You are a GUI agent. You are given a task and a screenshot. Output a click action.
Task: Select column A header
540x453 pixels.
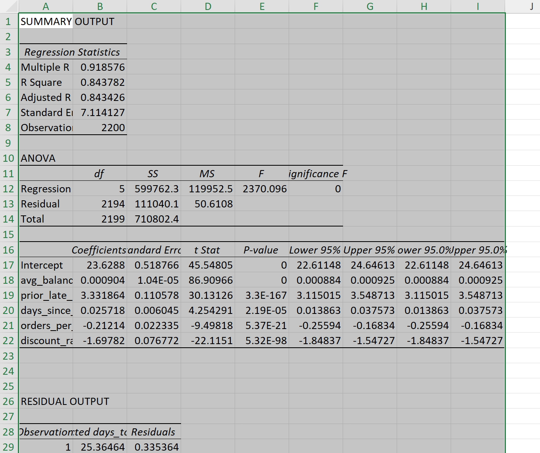[46, 6]
